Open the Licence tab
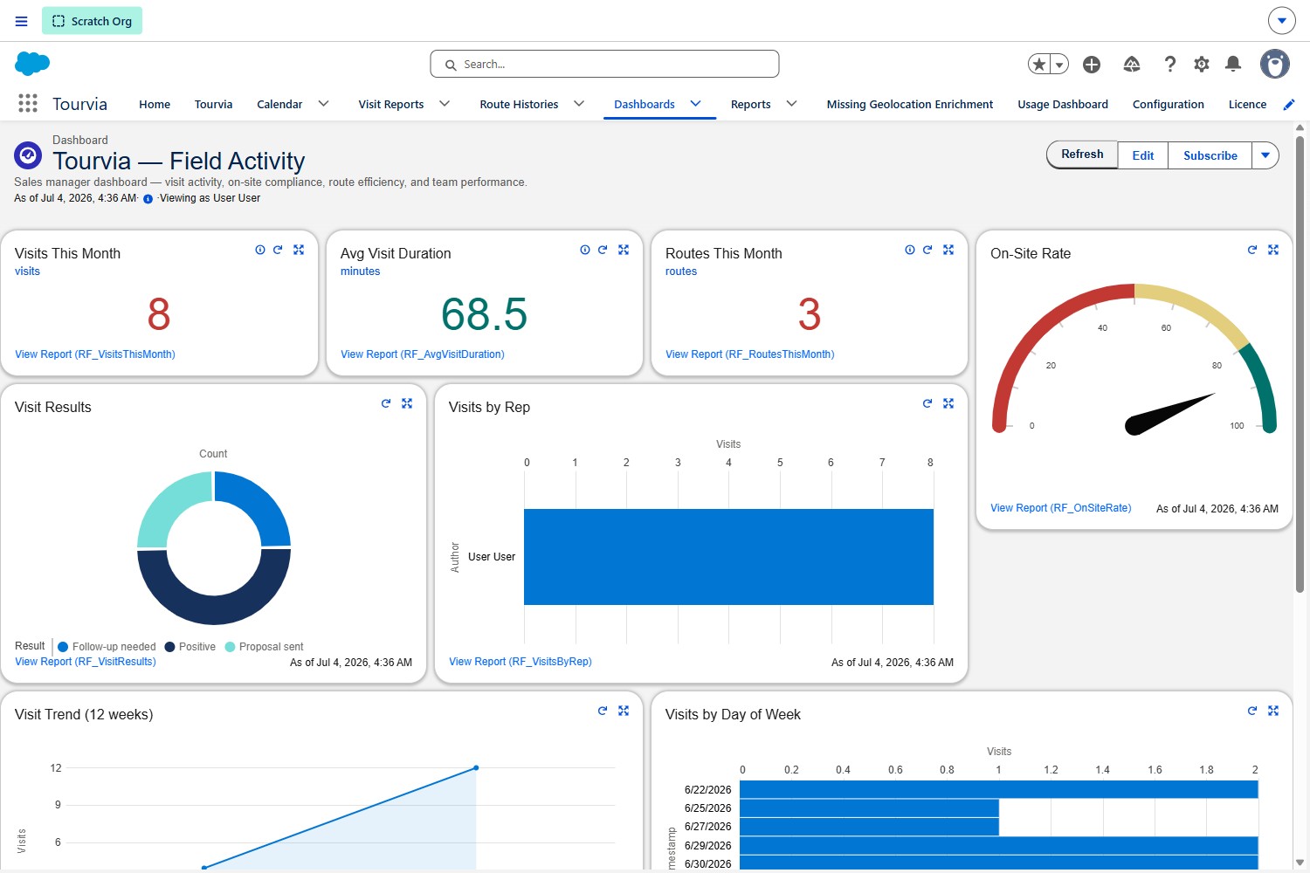The image size is (1310, 873). pos(1247,104)
